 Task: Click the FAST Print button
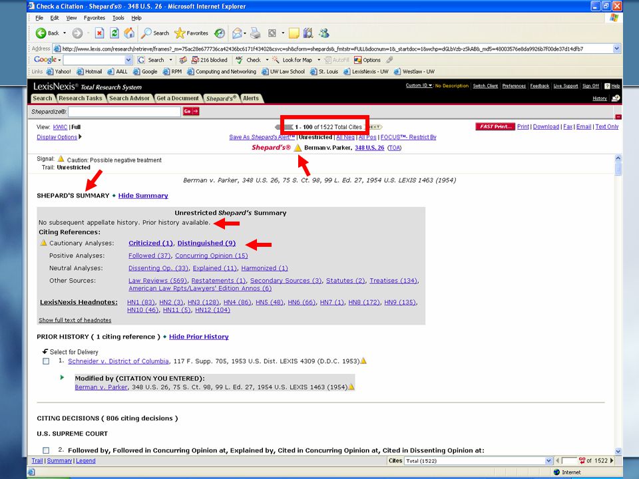point(495,126)
